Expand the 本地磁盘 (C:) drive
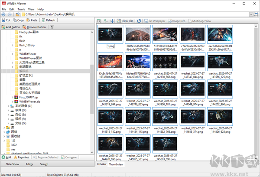Image resolution: width=260 pixels, height=177 pixels. [8, 106]
